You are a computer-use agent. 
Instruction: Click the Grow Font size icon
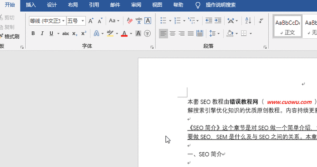(x=91, y=20)
